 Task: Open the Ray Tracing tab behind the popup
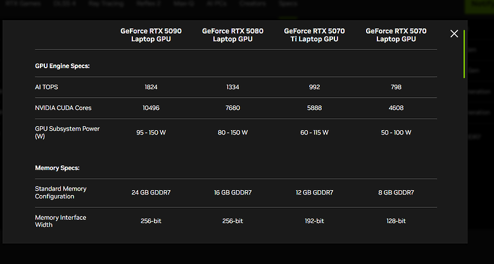point(106,4)
